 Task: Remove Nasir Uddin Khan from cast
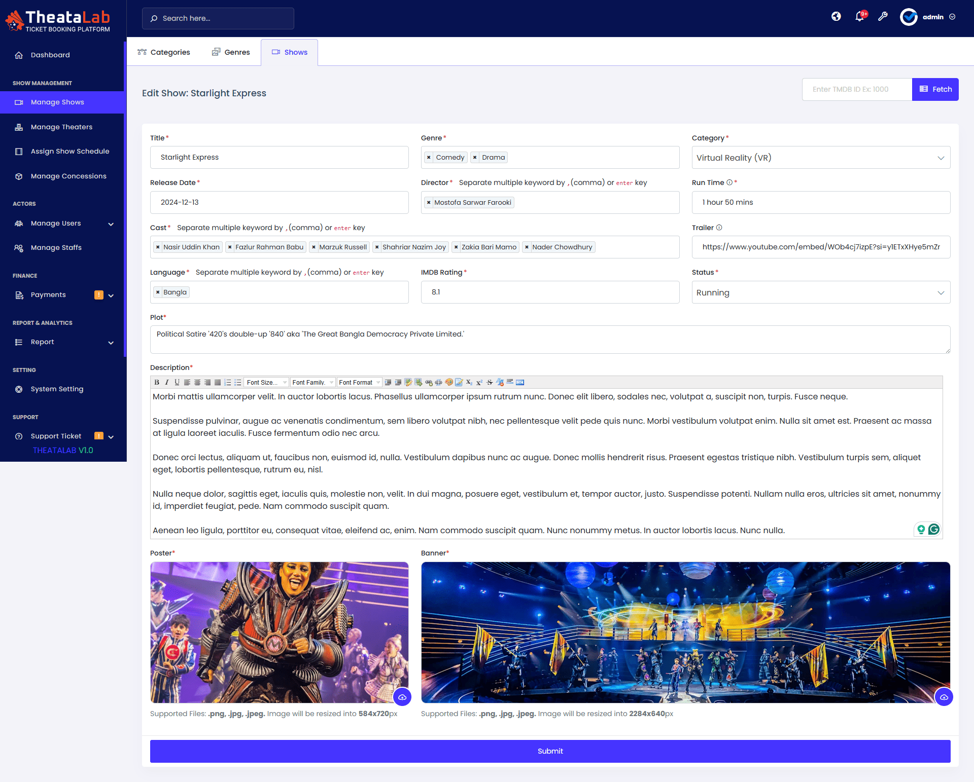(x=158, y=247)
